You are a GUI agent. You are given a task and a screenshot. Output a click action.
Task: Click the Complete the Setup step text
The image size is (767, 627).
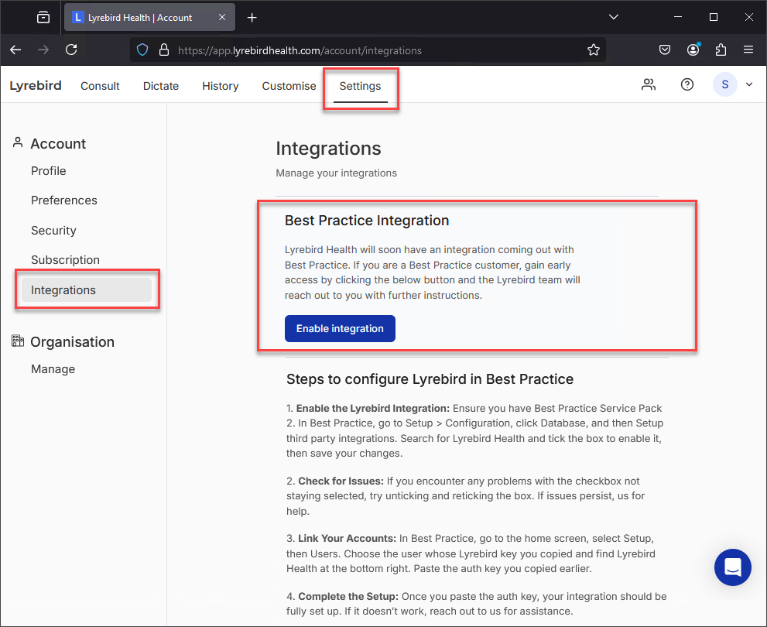click(x=477, y=604)
